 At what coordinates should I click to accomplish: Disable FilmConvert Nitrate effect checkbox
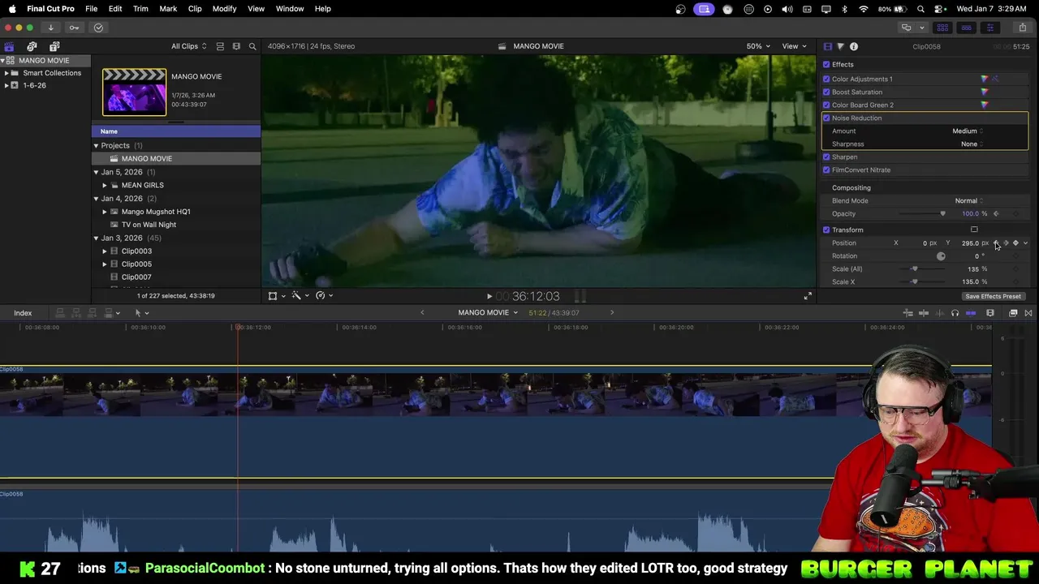pyautogui.click(x=826, y=170)
